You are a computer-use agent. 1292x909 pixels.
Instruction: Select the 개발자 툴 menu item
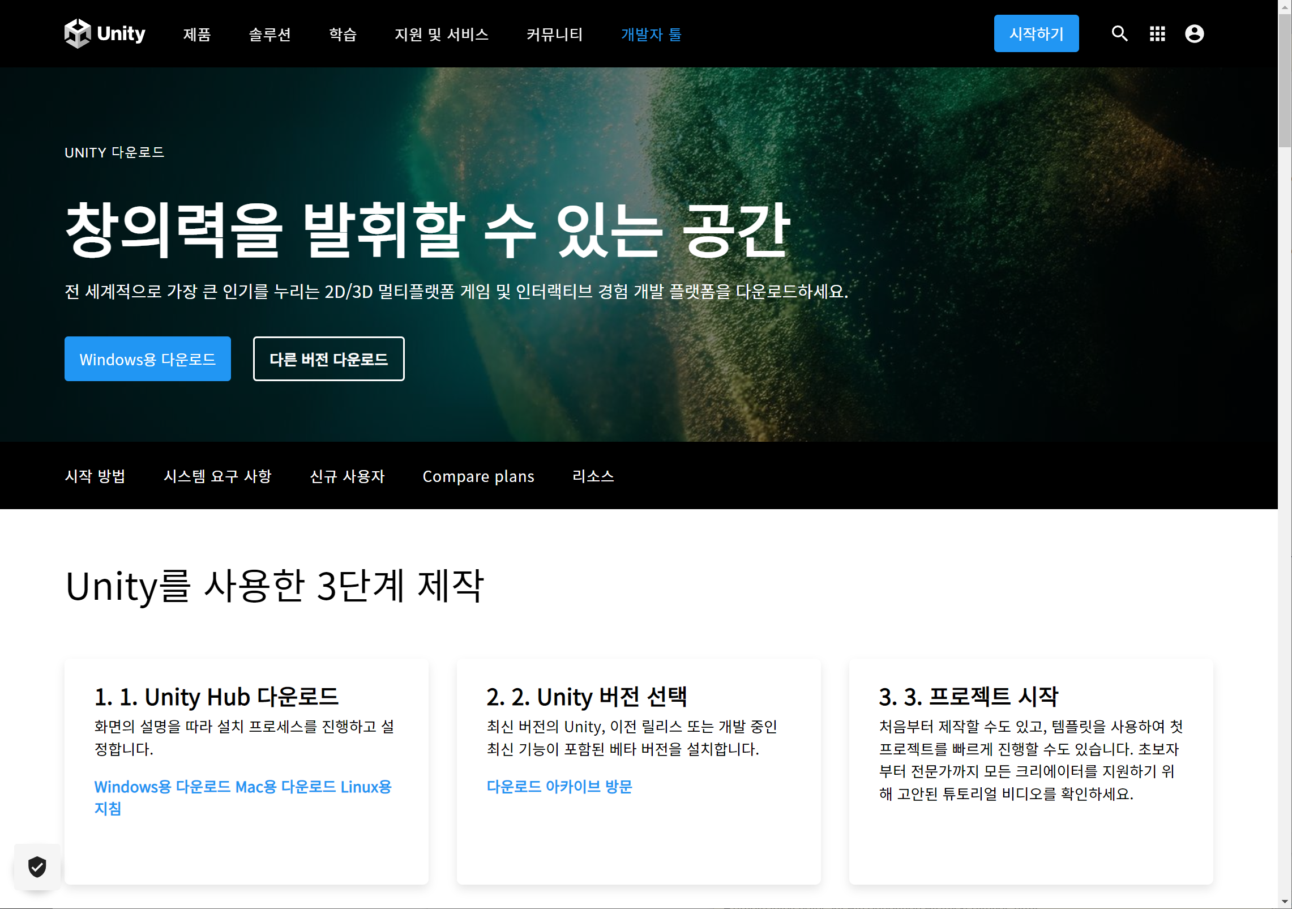tap(651, 35)
